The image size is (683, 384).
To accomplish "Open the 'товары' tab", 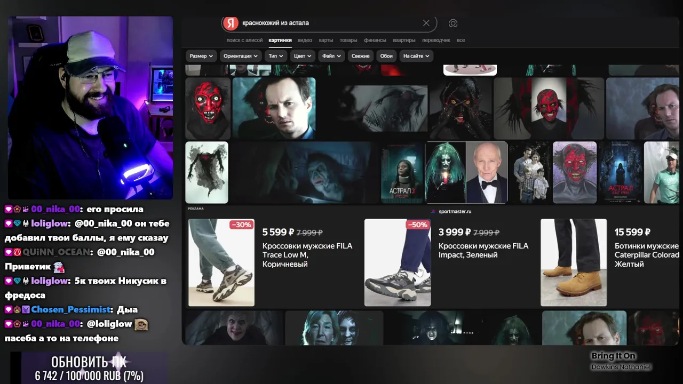I will (x=348, y=40).
